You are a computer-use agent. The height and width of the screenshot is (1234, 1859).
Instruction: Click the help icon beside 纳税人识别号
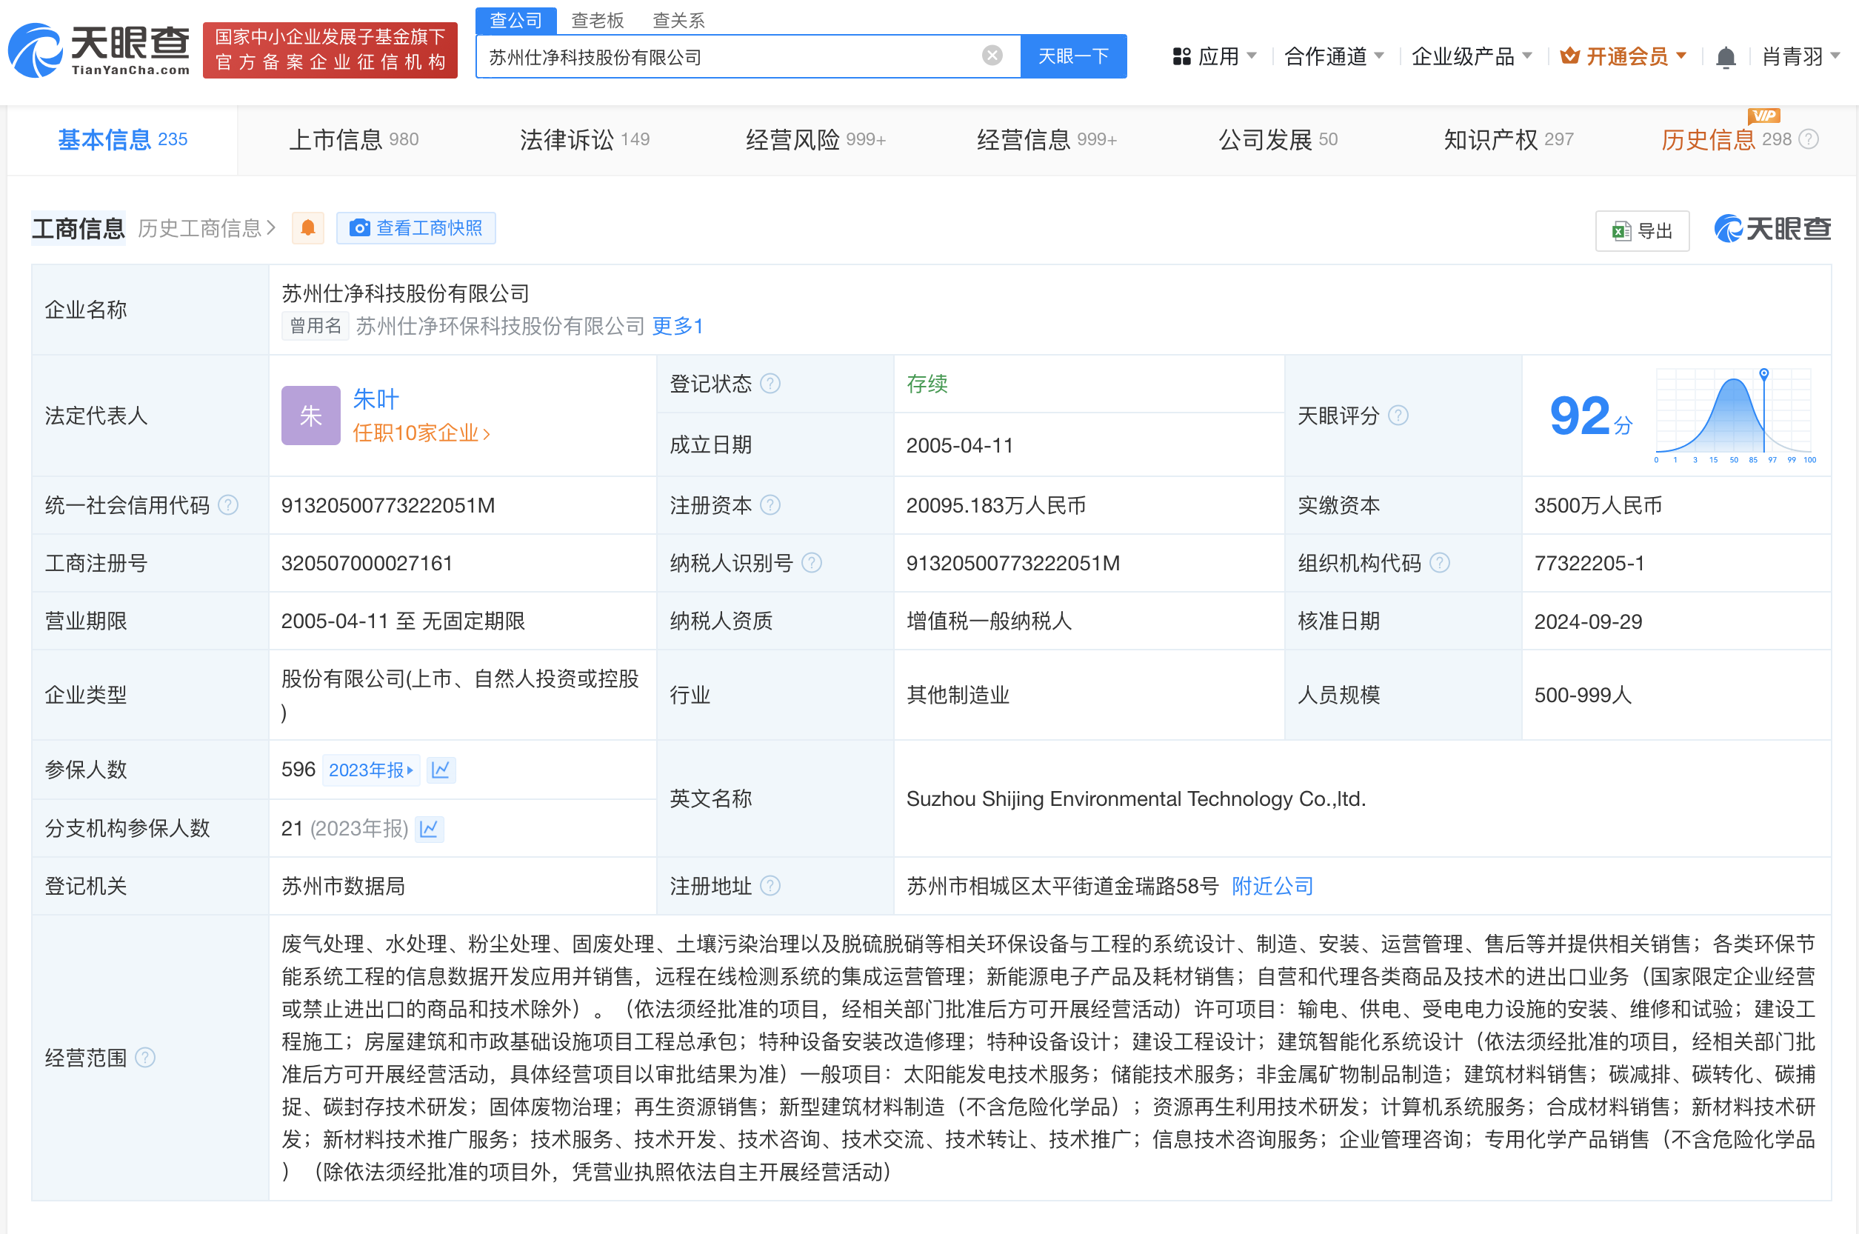coord(812,563)
